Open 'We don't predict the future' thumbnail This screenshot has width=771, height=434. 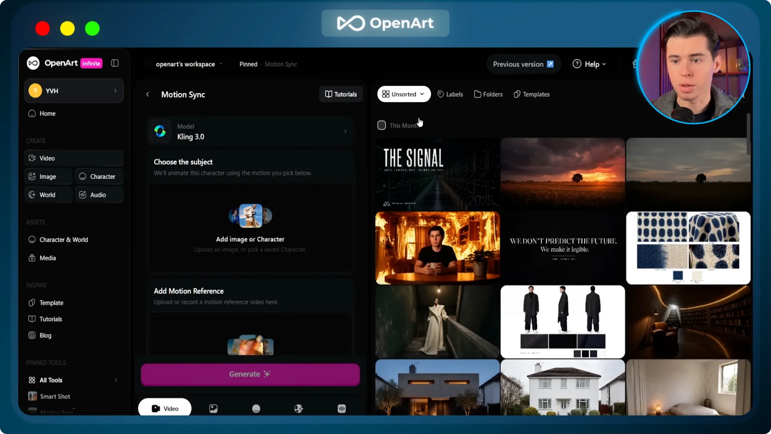(x=563, y=248)
